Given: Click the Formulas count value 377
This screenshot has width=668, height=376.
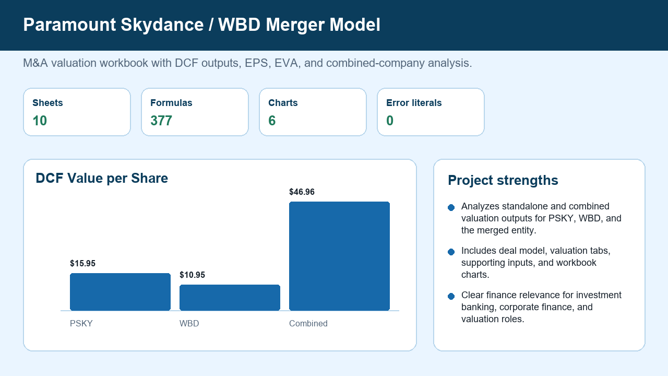Looking at the screenshot, I should click(x=161, y=121).
